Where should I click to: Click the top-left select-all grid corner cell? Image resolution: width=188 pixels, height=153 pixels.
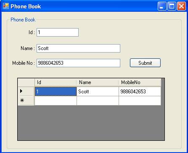(26, 82)
